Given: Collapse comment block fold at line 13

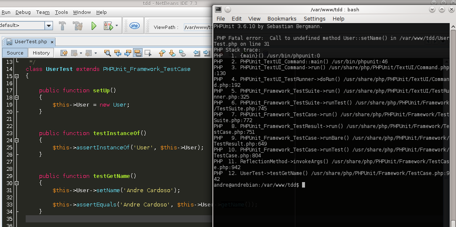Looking at the screenshot, I should point(16,61).
